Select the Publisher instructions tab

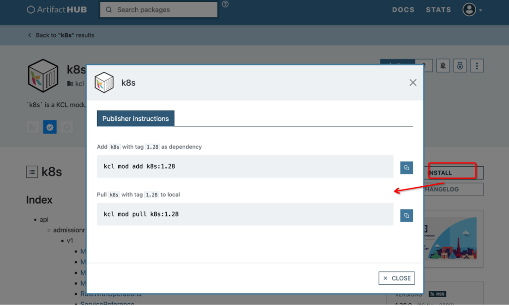pyautogui.click(x=135, y=118)
